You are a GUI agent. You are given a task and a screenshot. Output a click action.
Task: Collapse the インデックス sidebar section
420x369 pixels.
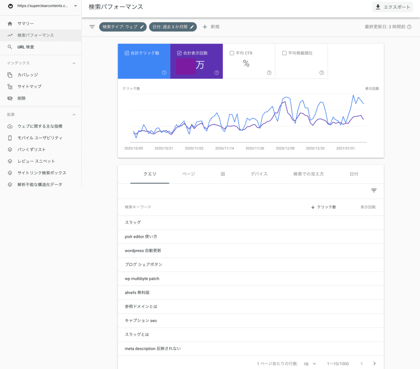coord(74,63)
